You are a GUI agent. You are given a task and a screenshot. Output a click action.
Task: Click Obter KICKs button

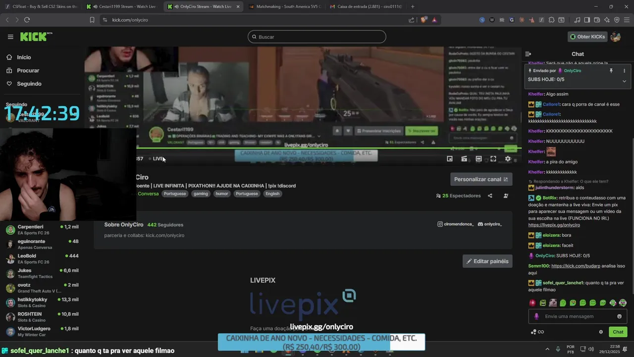(587, 37)
